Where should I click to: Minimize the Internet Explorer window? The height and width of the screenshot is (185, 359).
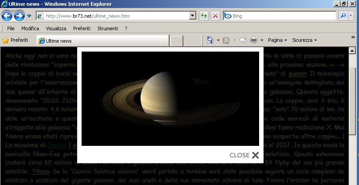337,4
